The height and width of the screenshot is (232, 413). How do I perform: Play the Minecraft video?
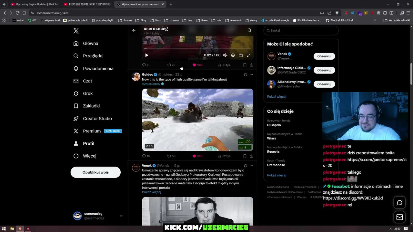[147, 55]
